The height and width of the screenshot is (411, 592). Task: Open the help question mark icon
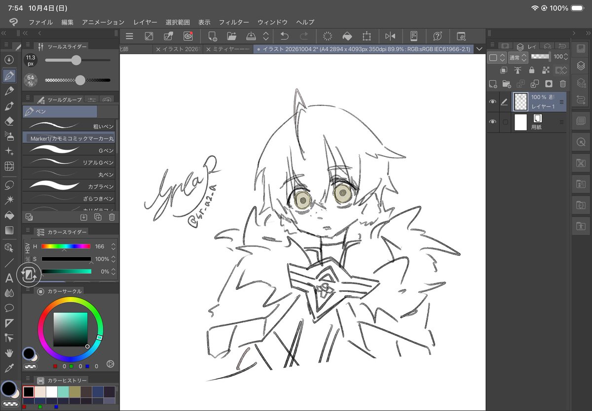[437, 36]
